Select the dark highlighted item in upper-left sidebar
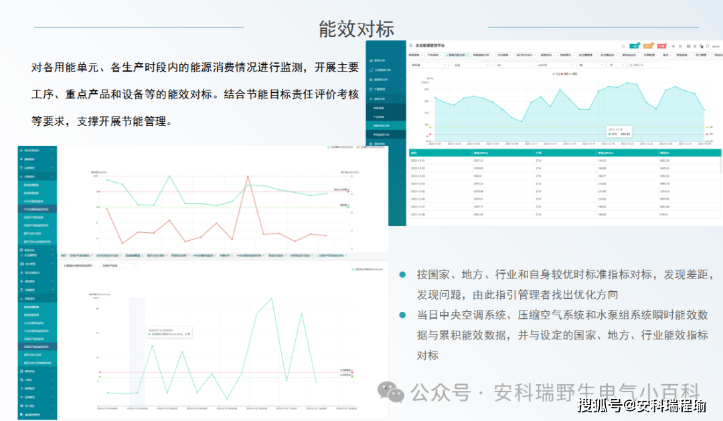Viewport: 723px width, 421px height. (x=37, y=209)
